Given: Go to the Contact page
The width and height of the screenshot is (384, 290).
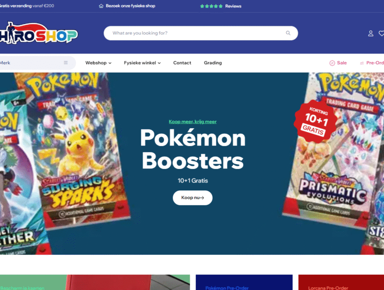Looking at the screenshot, I should coord(182,63).
